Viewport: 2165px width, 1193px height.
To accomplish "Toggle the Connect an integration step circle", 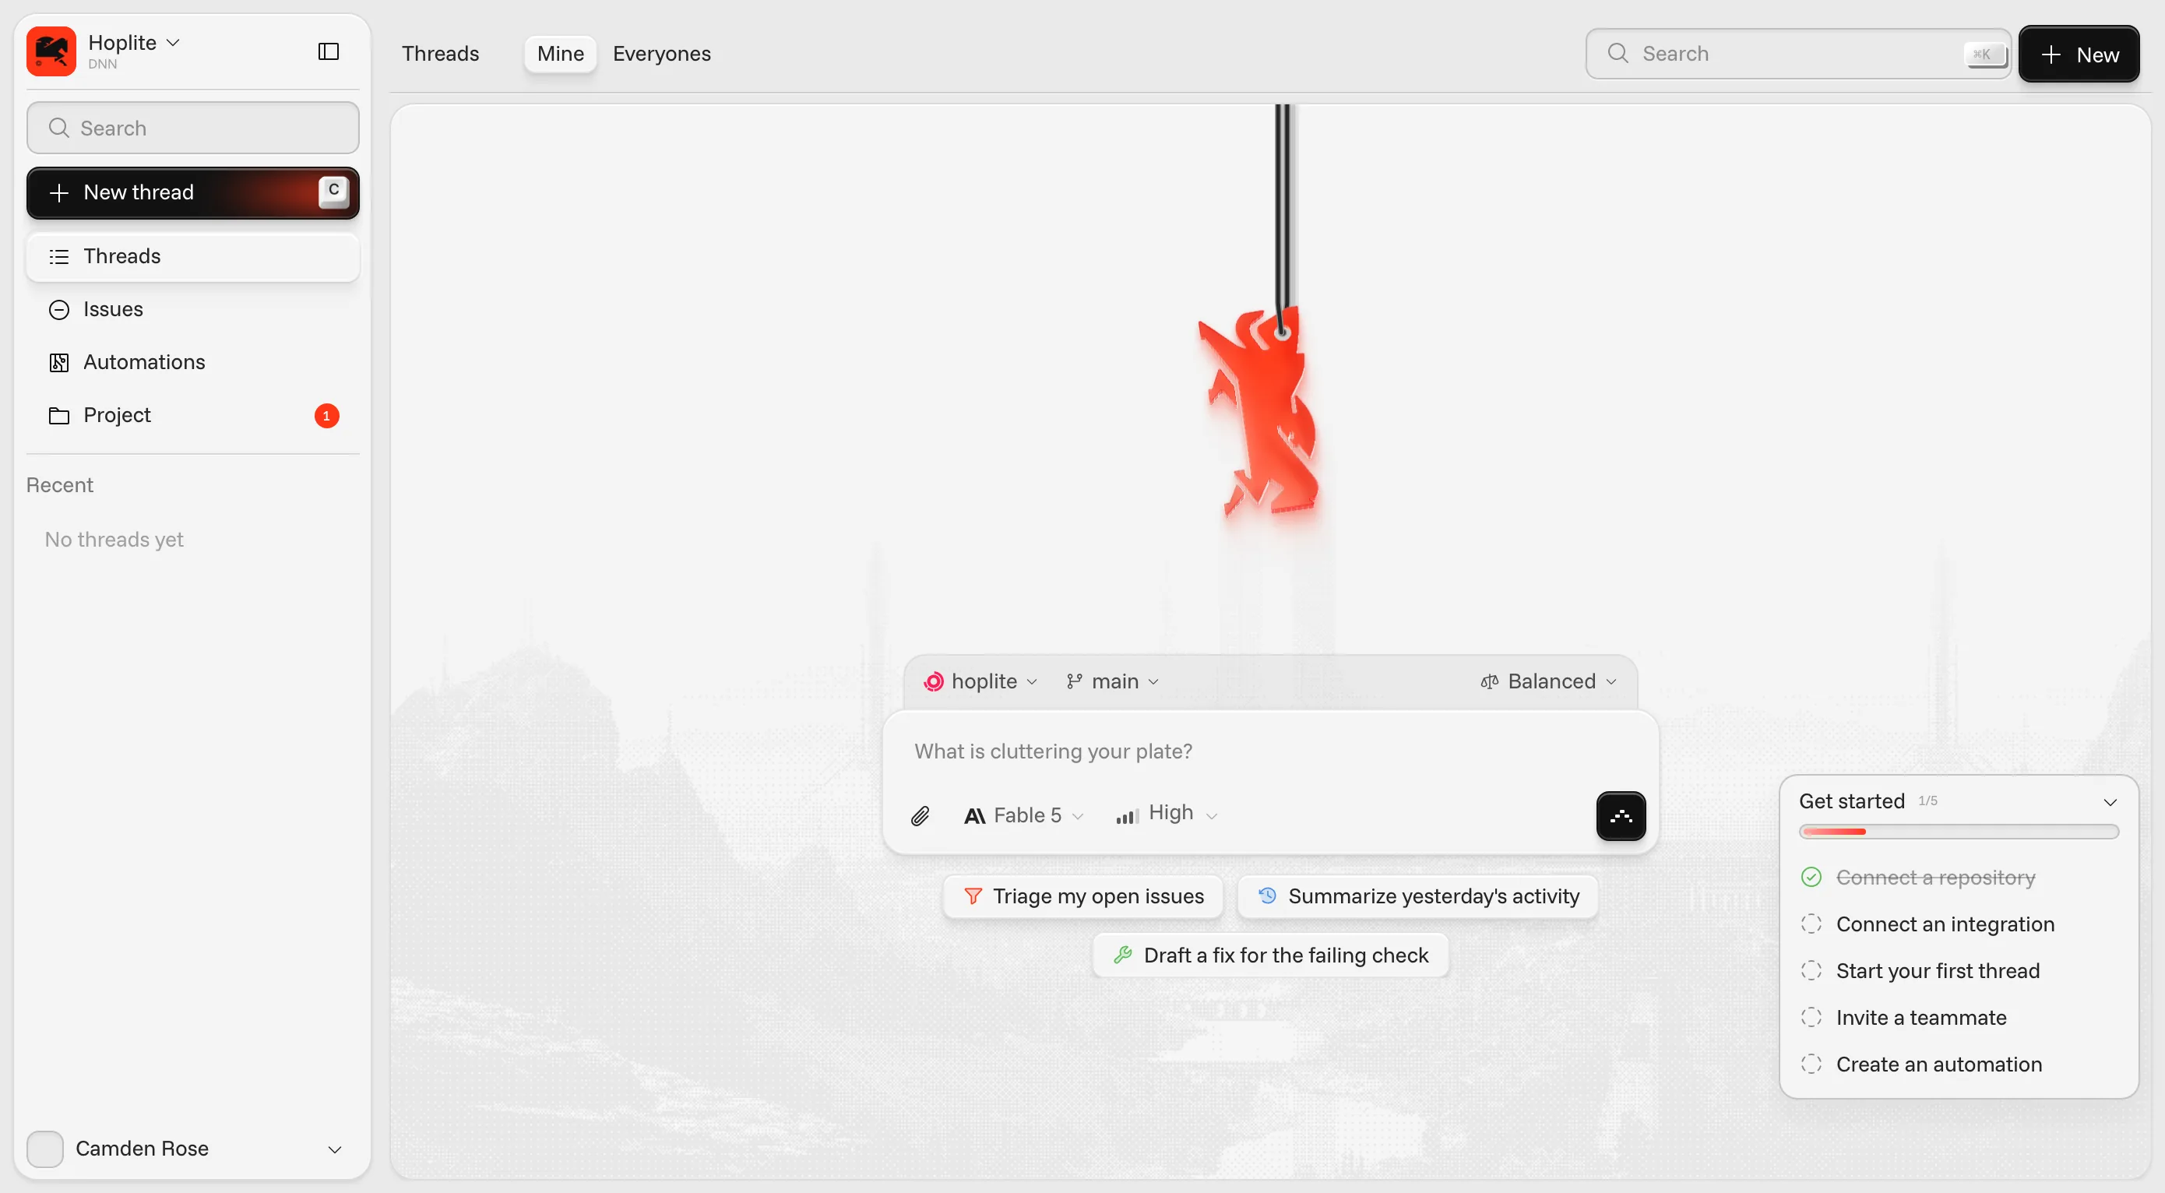I will click(x=1811, y=924).
